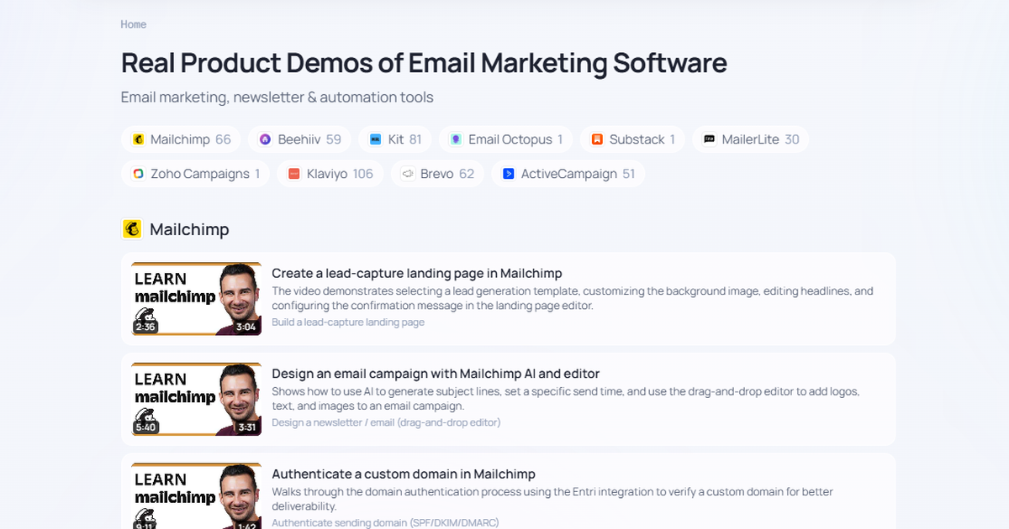The width and height of the screenshot is (1009, 529).
Task: Click the 3:04 duration badge
Action: click(246, 327)
